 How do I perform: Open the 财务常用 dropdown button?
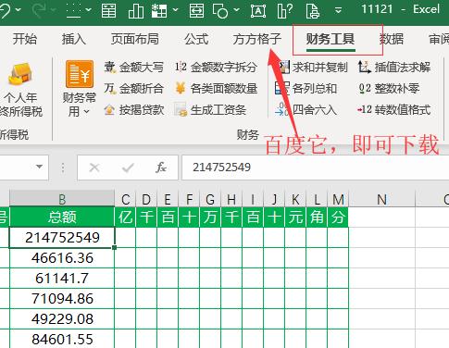pos(80,89)
